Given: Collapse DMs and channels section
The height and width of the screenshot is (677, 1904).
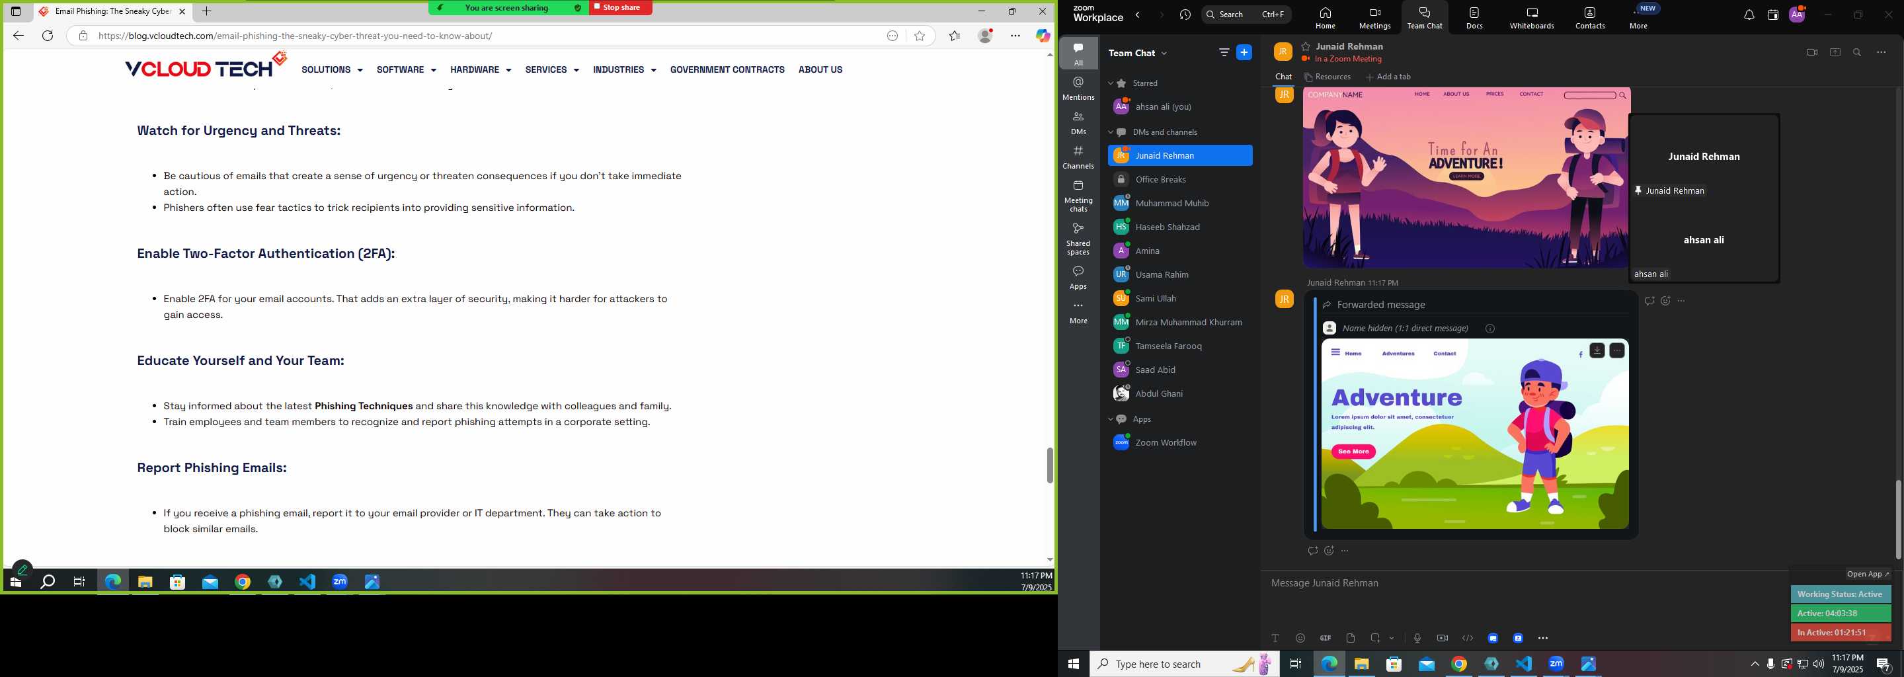Looking at the screenshot, I should pyautogui.click(x=1110, y=132).
